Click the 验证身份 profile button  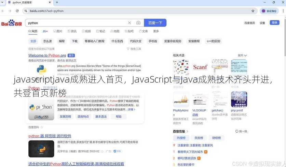269,11
